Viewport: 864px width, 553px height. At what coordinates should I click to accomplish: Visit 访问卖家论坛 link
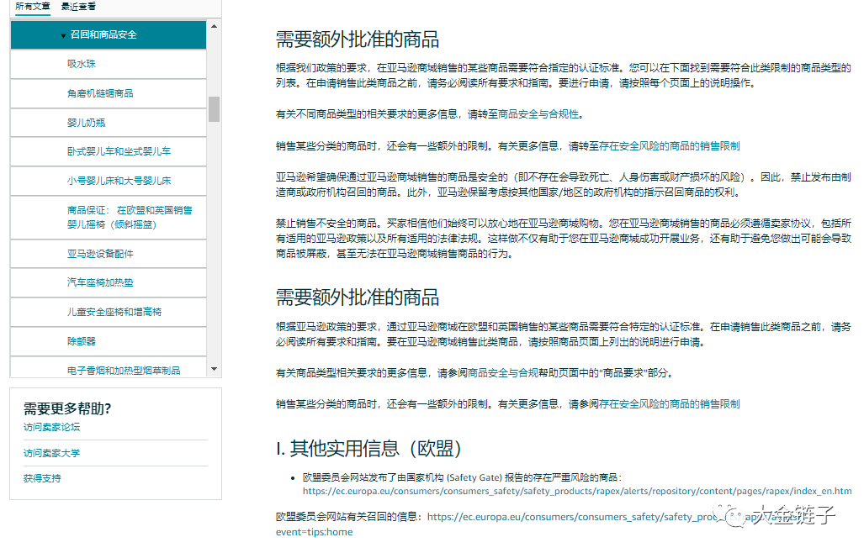coord(52,427)
